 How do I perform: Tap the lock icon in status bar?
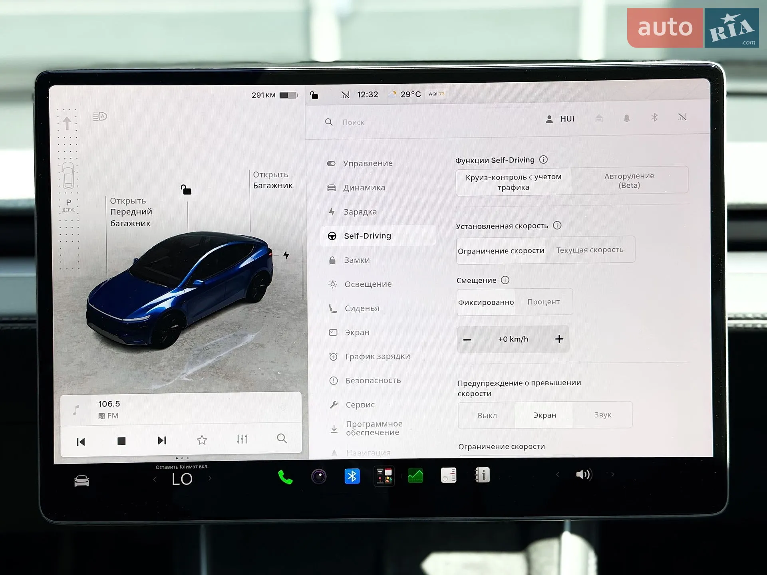coord(314,95)
